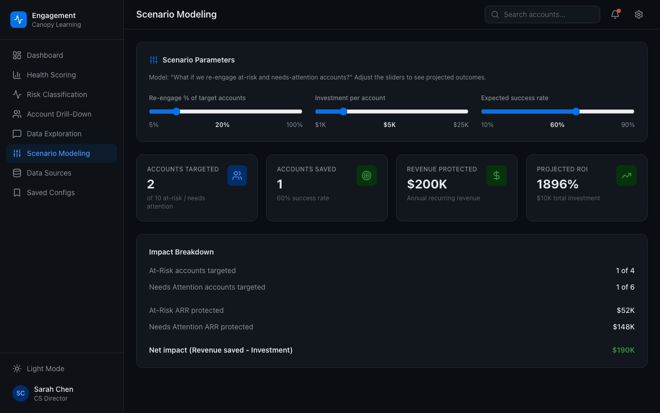Select the Data Sources database icon
The image size is (660, 413).
(x=16, y=172)
